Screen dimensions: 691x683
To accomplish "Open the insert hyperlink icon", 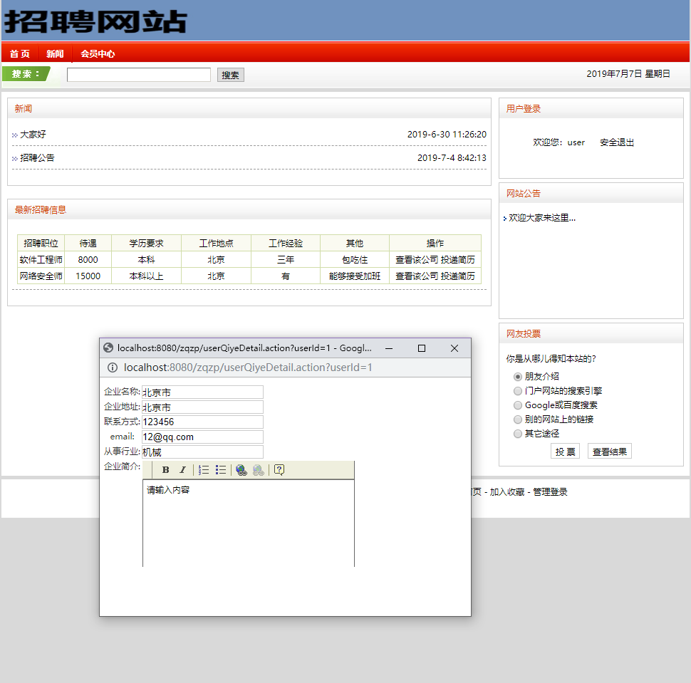I will (240, 470).
